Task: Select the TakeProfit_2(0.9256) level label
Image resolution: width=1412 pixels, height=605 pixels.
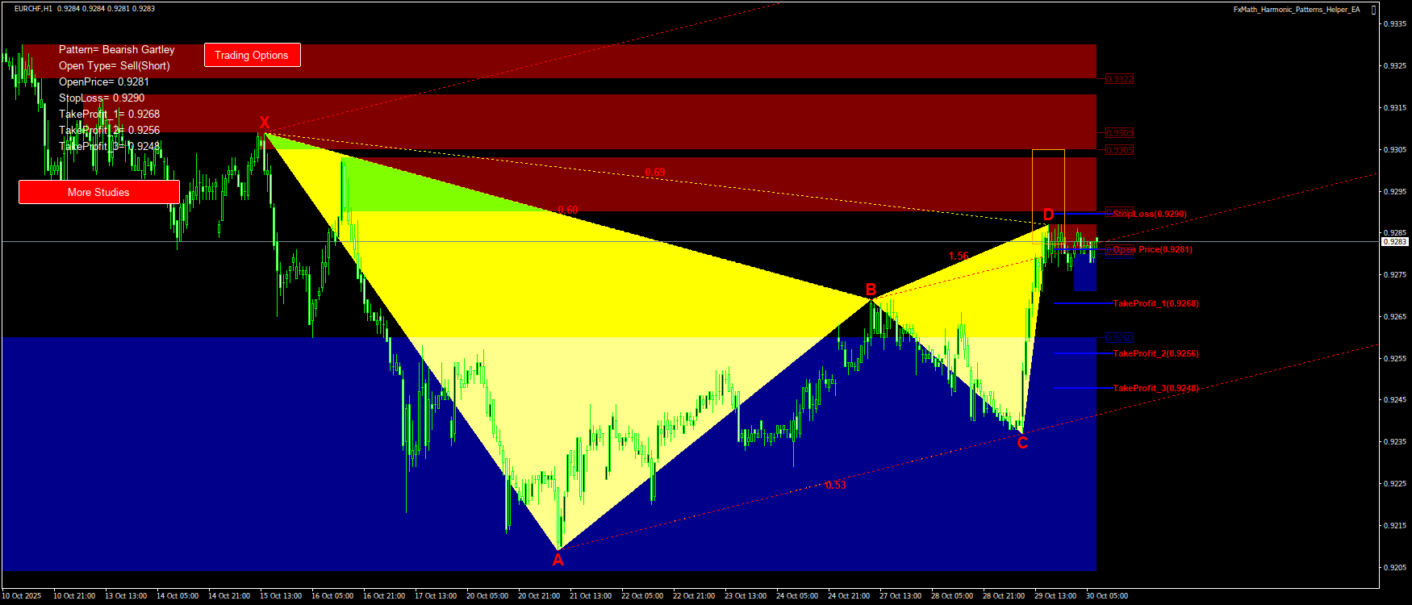Action: click(x=1155, y=353)
